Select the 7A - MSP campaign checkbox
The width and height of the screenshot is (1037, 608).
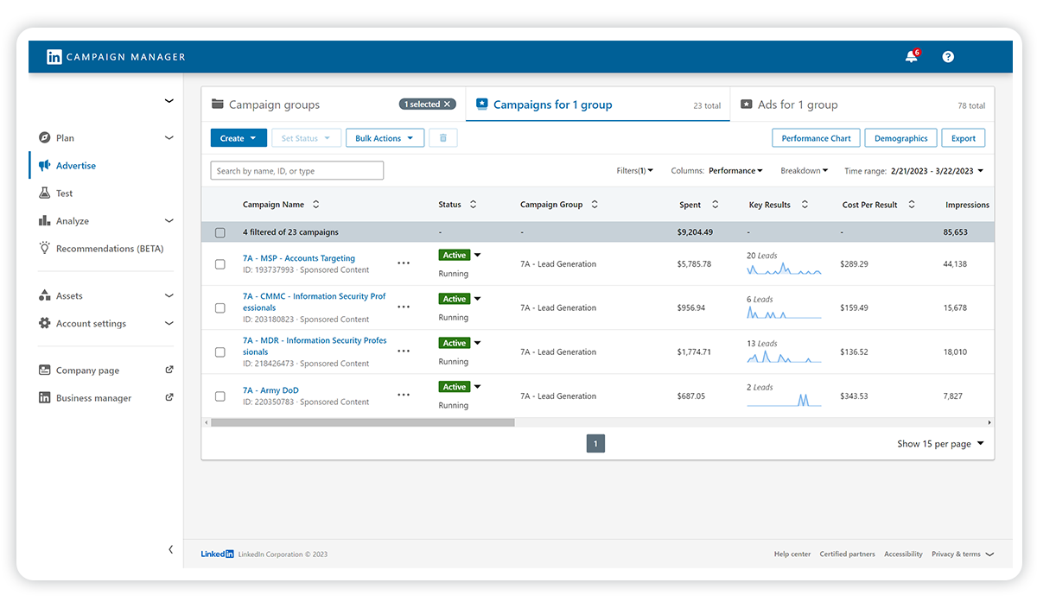[x=220, y=264]
